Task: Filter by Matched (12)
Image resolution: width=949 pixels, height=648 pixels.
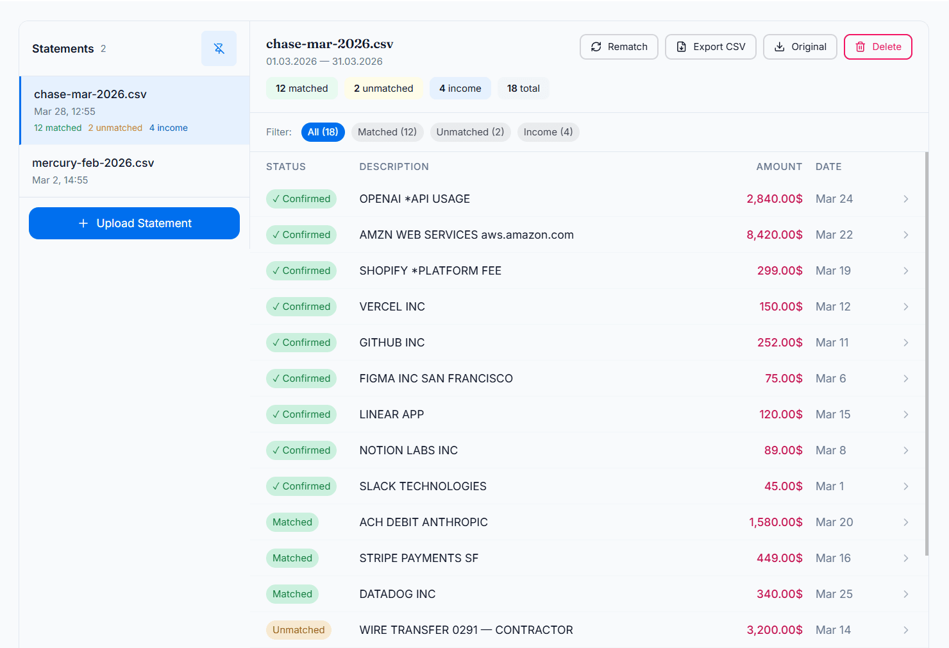Action: [387, 132]
